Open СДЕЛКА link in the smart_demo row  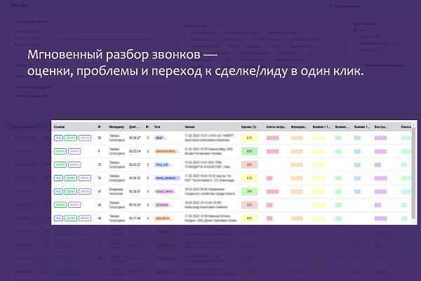(x=71, y=192)
